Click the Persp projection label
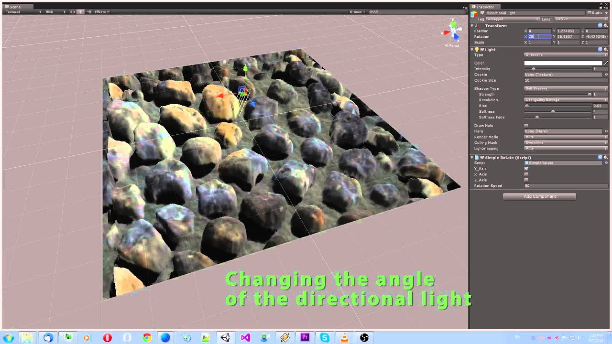612x344 pixels. click(x=452, y=45)
